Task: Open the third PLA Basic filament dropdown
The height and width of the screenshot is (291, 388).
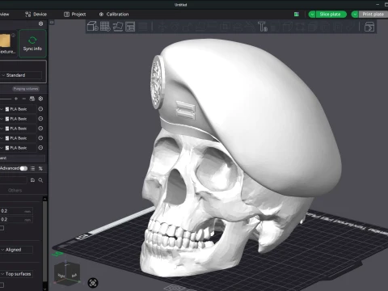Action: 2,129
